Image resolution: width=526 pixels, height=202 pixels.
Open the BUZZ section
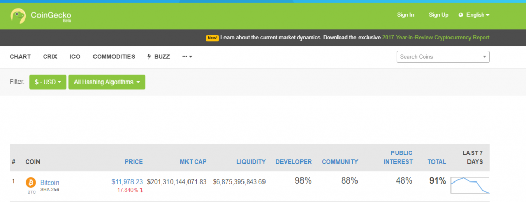coord(162,56)
